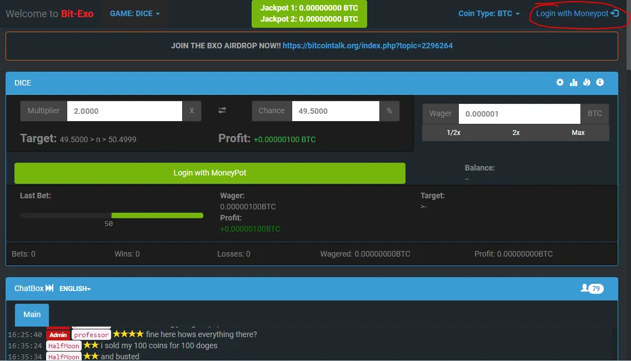This screenshot has height=361, width=631.
Task: Click Login with Moneypot in header
Action: click(577, 14)
